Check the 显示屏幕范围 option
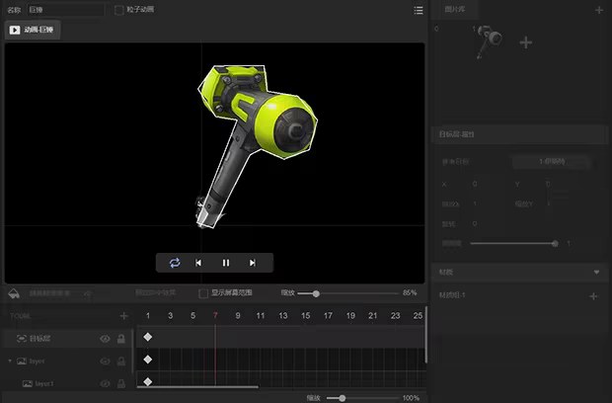This screenshot has height=403, width=612. (x=203, y=293)
